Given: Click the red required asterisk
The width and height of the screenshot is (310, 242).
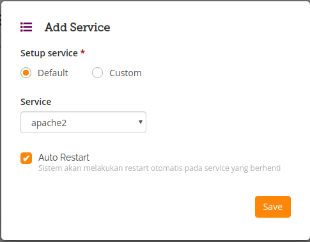Looking at the screenshot, I should pyautogui.click(x=82, y=52).
